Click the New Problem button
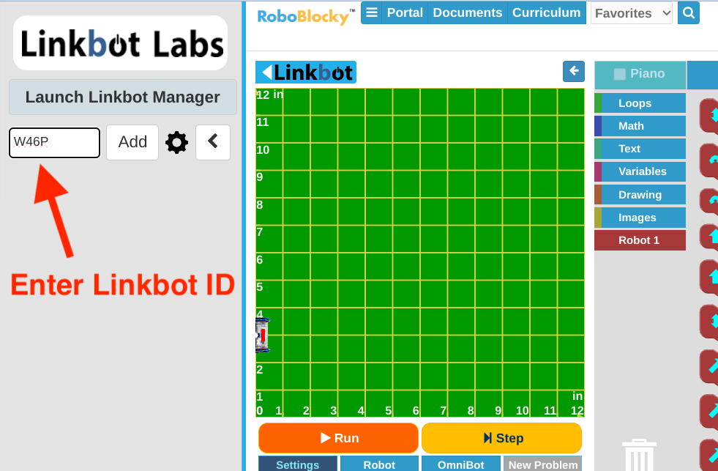This screenshot has width=718, height=471. pos(542,464)
